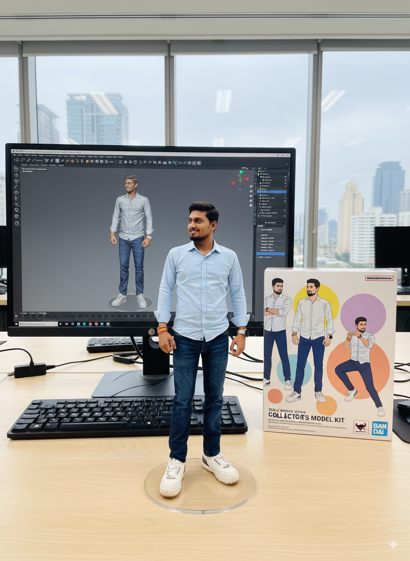410x561 pixels.
Task: Click the green Y axis on the viewport gizmo
Action: tap(241, 172)
